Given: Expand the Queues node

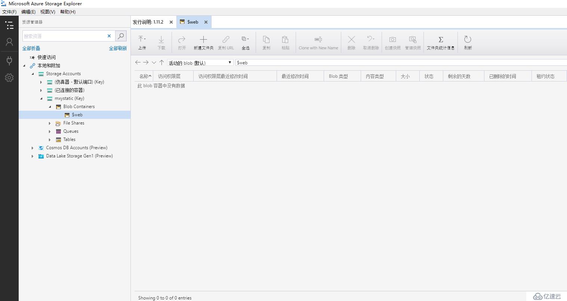Looking at the screenshot, I should (50, 131).
